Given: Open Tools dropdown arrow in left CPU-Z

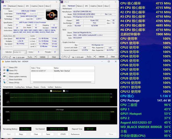Looking at the screenshot, I should pos(35,57).
